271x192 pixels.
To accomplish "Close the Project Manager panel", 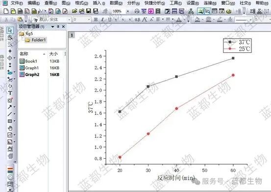I will pos(63,26).
